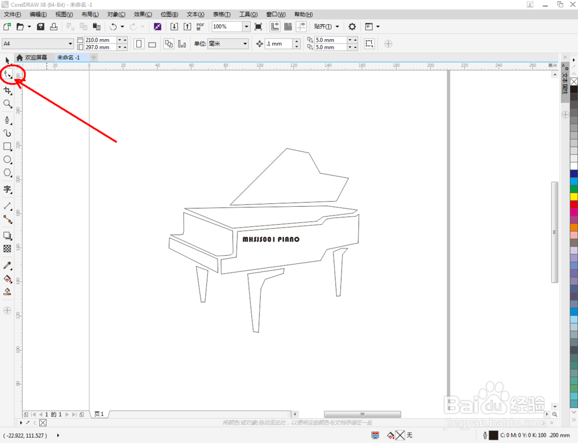Pick the yellow swatch in palette
Viewport: 578px width, 443px height.
[x=574, y=196]
